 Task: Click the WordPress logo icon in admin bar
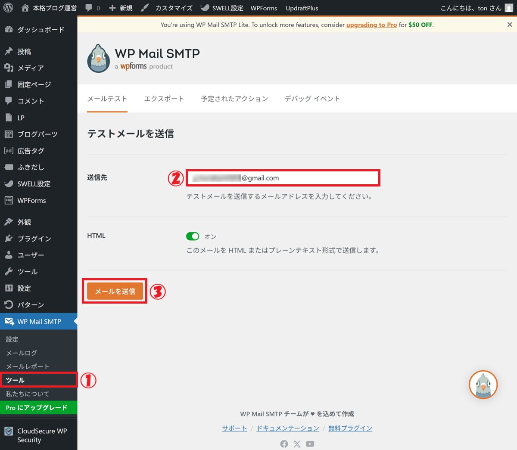point(8,8)
